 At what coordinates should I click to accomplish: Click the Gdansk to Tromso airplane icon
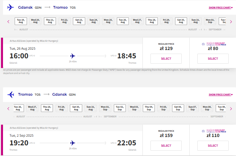pos(11,7)
